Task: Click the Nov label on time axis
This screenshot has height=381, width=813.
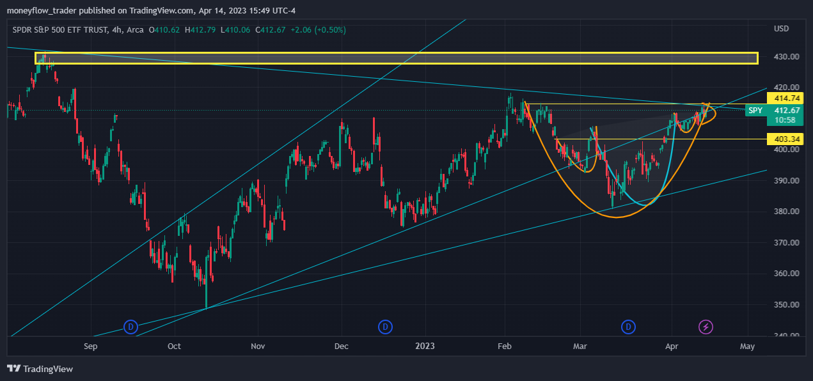Action: point(258,346)
